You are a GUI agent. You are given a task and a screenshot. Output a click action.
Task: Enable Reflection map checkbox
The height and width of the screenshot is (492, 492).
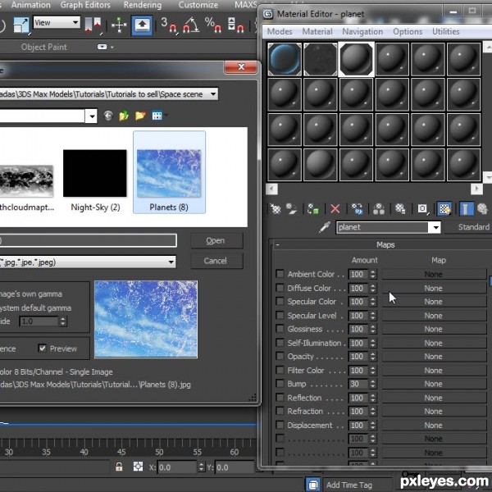280,398
